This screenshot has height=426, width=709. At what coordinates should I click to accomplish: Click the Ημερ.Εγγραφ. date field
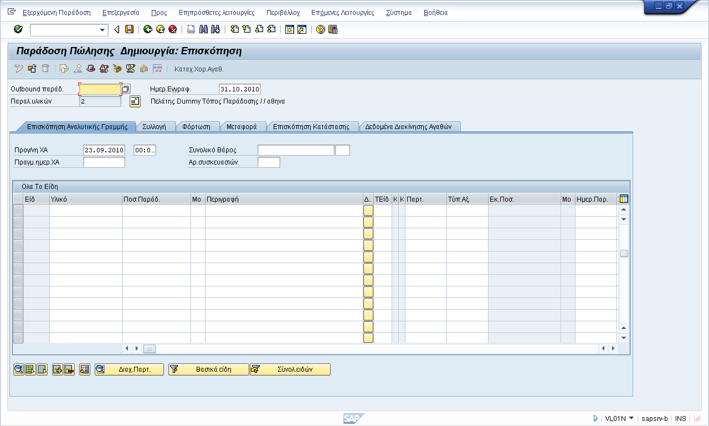pyautogui.click(x=239, y=89)
